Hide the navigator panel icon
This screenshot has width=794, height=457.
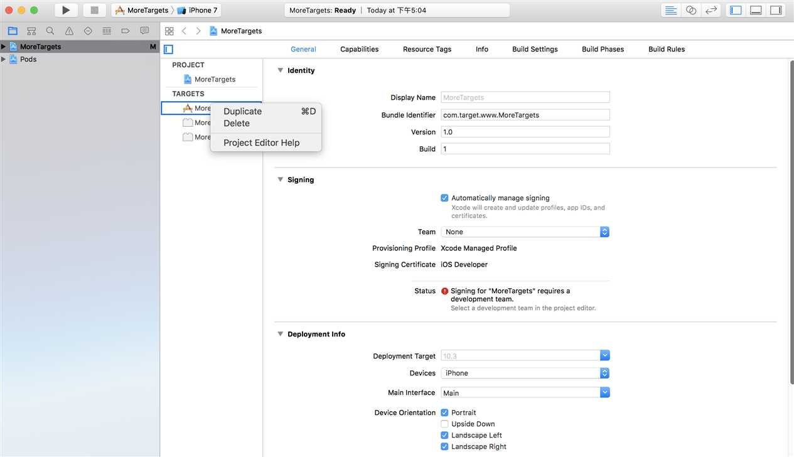coord(736,10)
